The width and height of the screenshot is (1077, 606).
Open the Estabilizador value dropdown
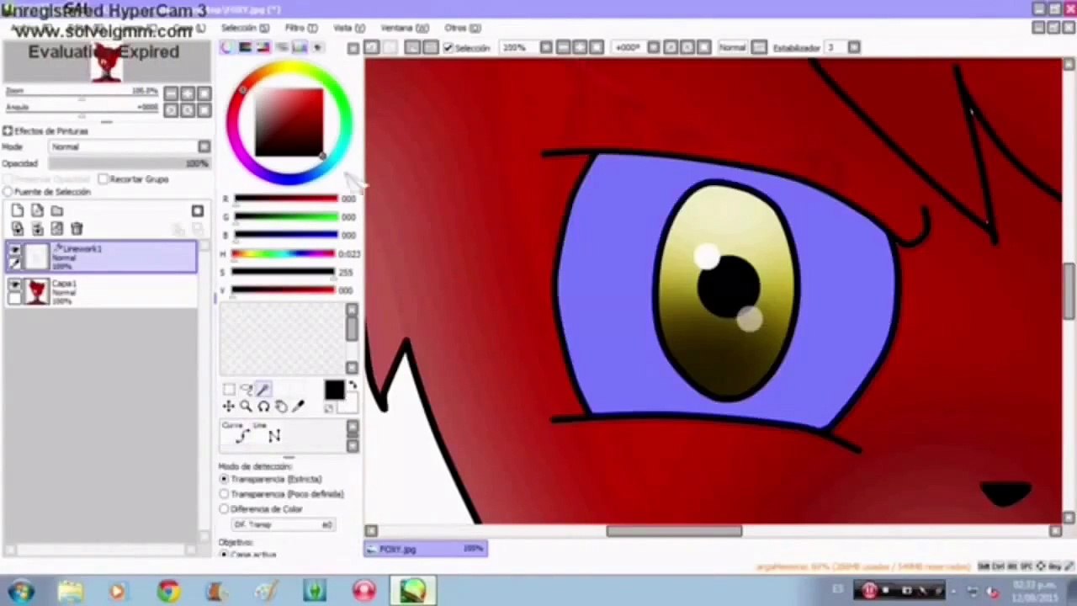coord(854,48)
